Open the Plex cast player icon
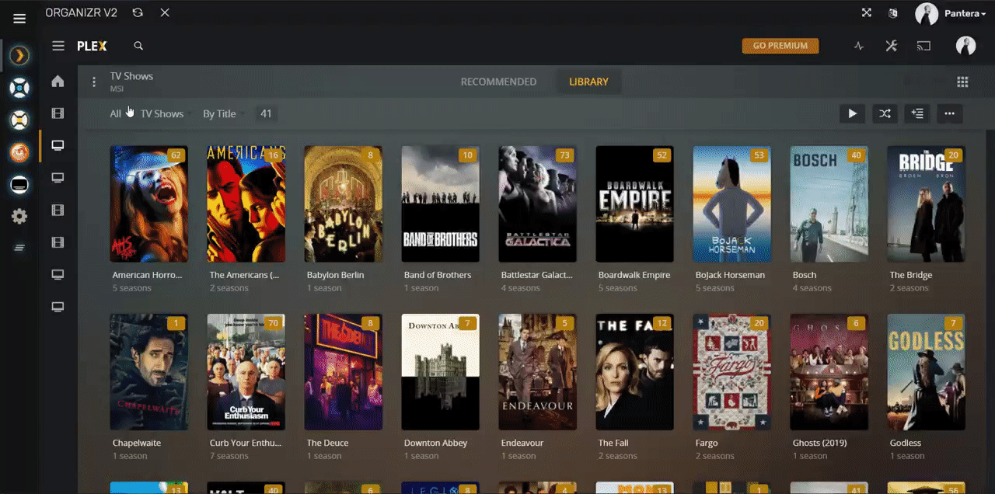Screen dimensions: 995x494 (923, 46)
